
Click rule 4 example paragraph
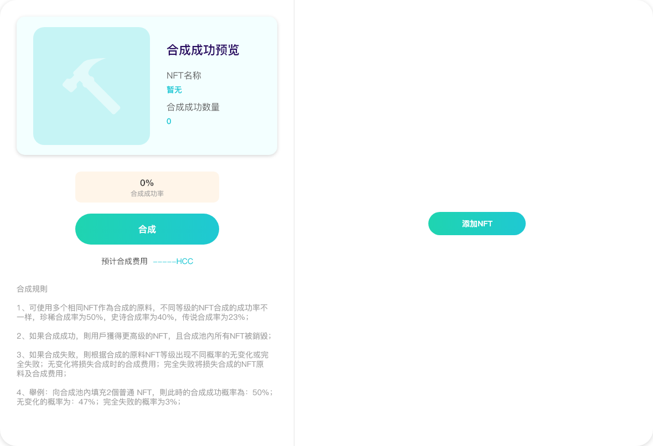click(144, 397)
